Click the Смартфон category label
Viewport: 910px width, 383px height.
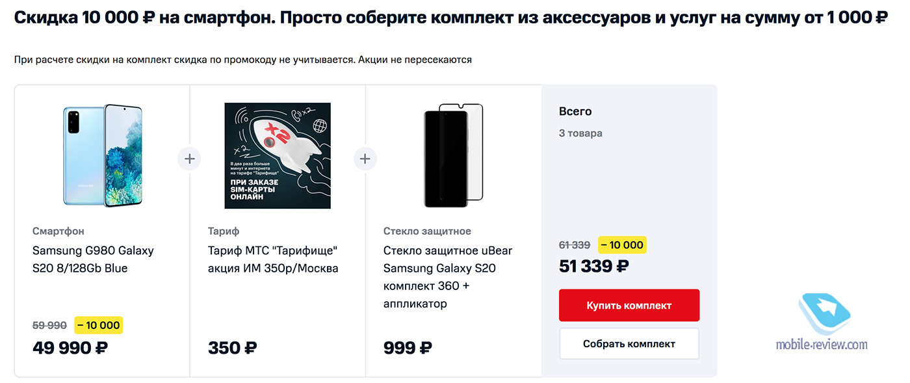[x=58, y=231]
